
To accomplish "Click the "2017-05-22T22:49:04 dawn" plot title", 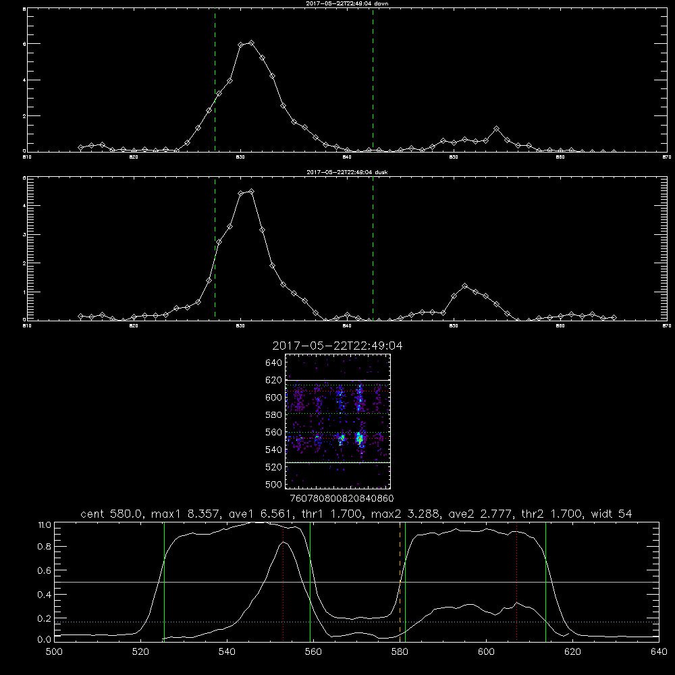I will (347, 3).
